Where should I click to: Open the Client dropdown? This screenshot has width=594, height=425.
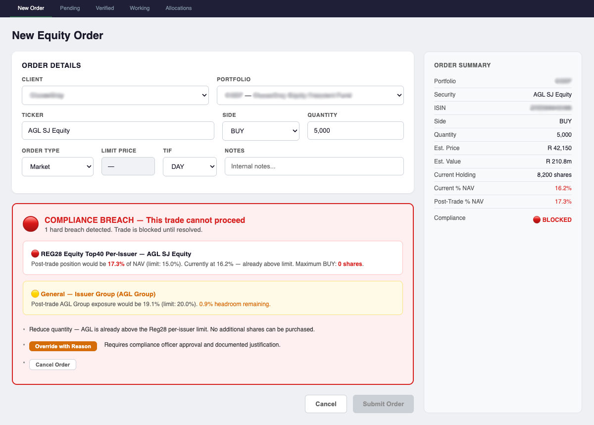pos(115,95)
